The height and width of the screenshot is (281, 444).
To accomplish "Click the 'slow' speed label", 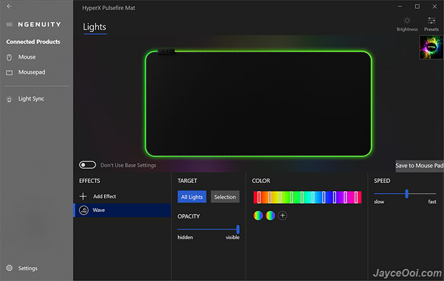I will (379, 202).
